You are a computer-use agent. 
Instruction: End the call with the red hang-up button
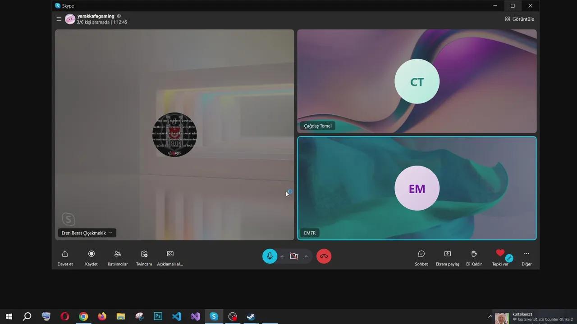tap(324, 256)
